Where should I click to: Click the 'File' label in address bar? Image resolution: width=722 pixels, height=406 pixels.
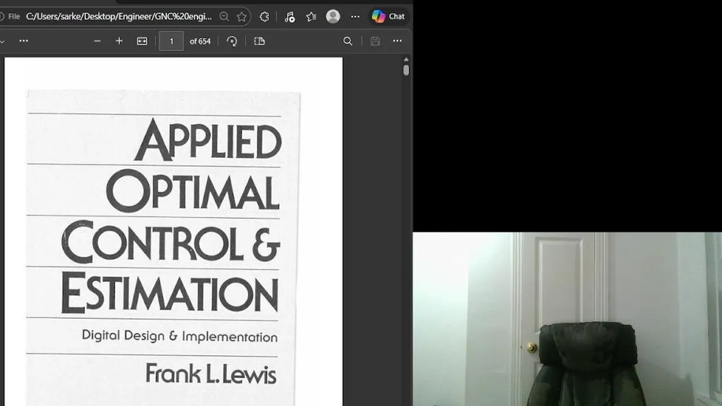click(14, 16)
